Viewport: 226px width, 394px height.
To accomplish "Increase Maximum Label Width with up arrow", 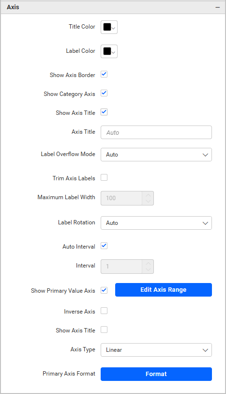I will [x=148, y=195].
